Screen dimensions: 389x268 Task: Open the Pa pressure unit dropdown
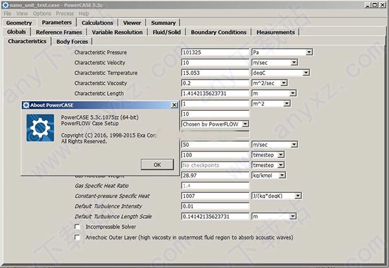[309, 52]
